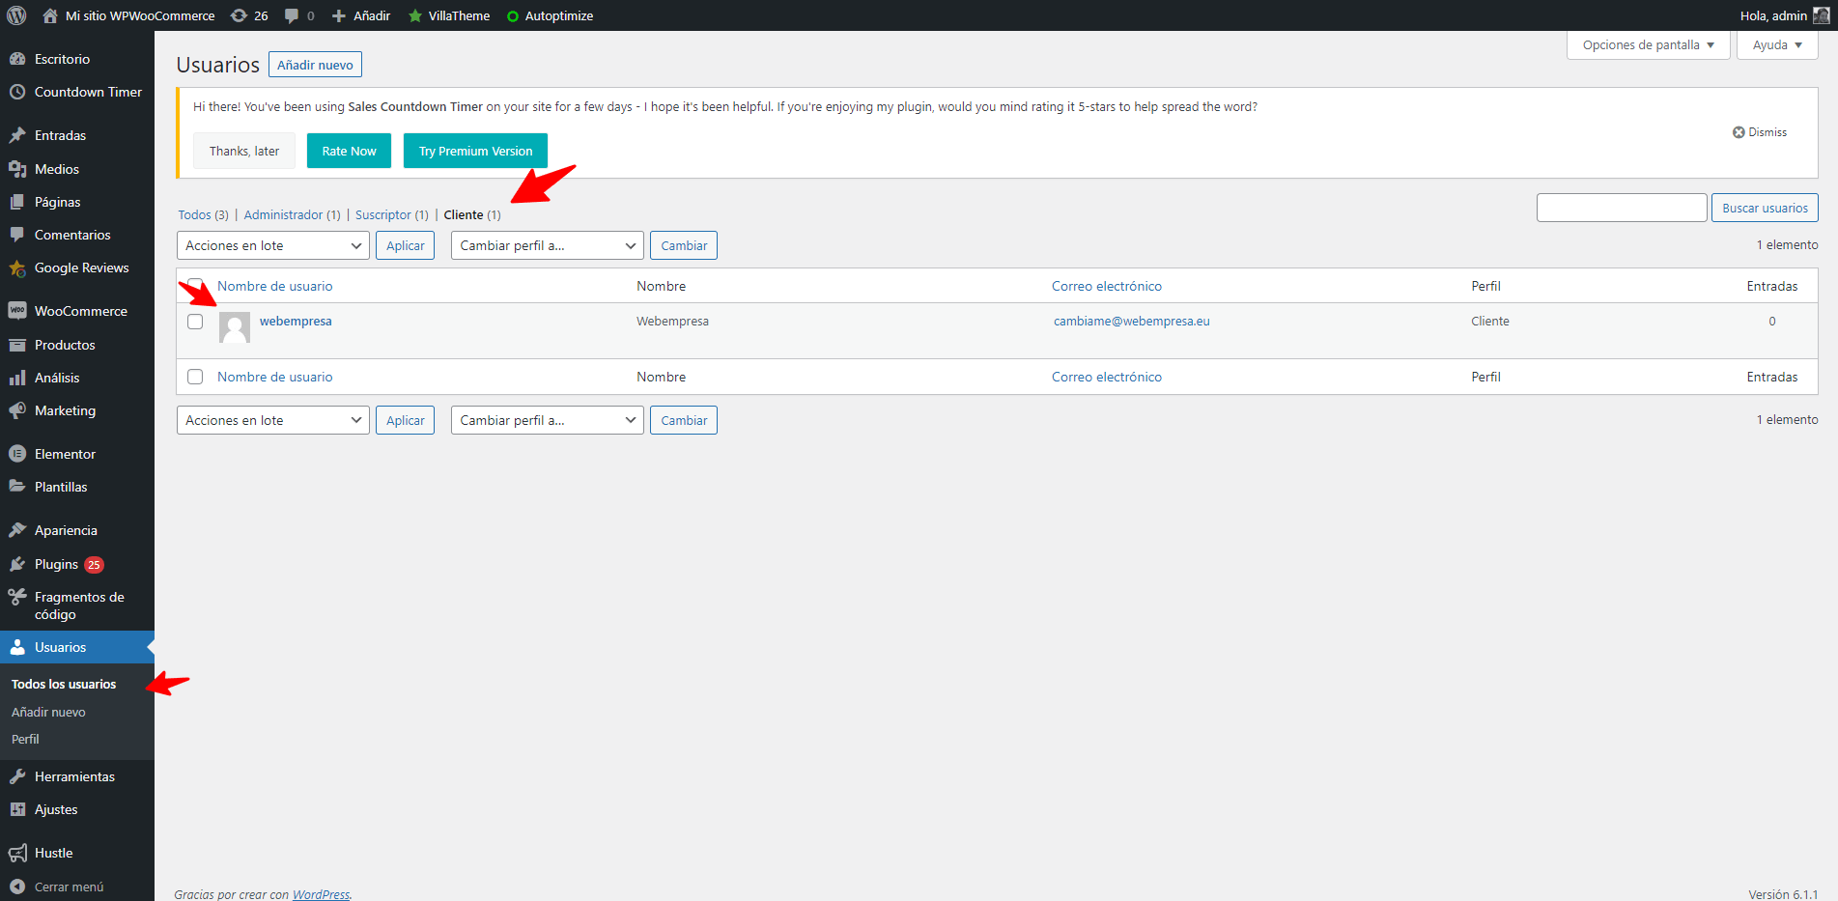Image resolution: width=1838 pixels, height=901 pixels.
Task: Open the bottom Acciones en lote dropdown
Action: (273, 420)
